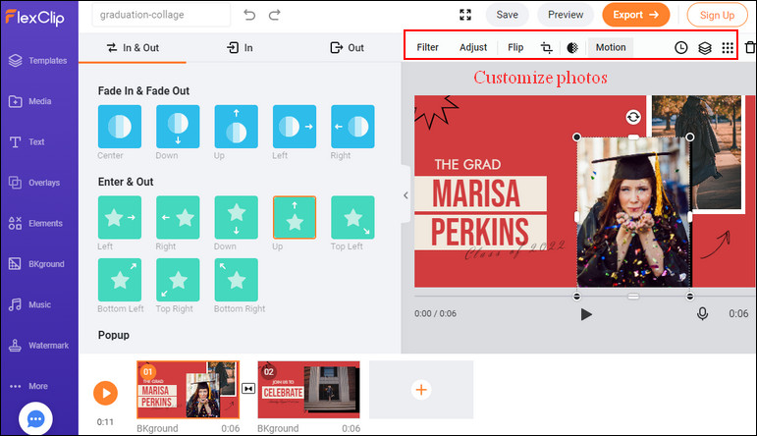The image size is (757, 436).
Task: Open the Watermark sidebar panel
Action: pos(38,346)
